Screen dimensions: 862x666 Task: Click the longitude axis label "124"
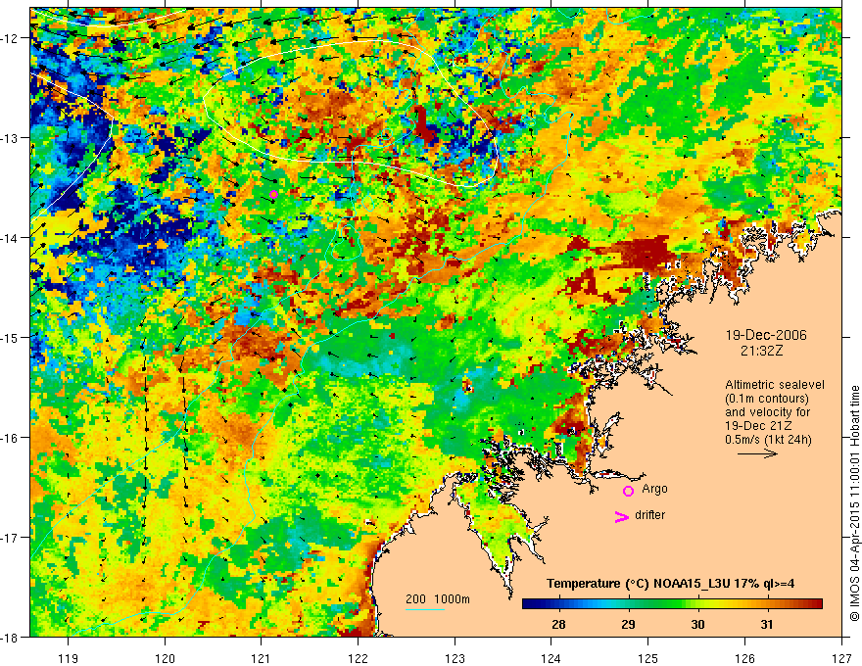(x=551, y=658)
